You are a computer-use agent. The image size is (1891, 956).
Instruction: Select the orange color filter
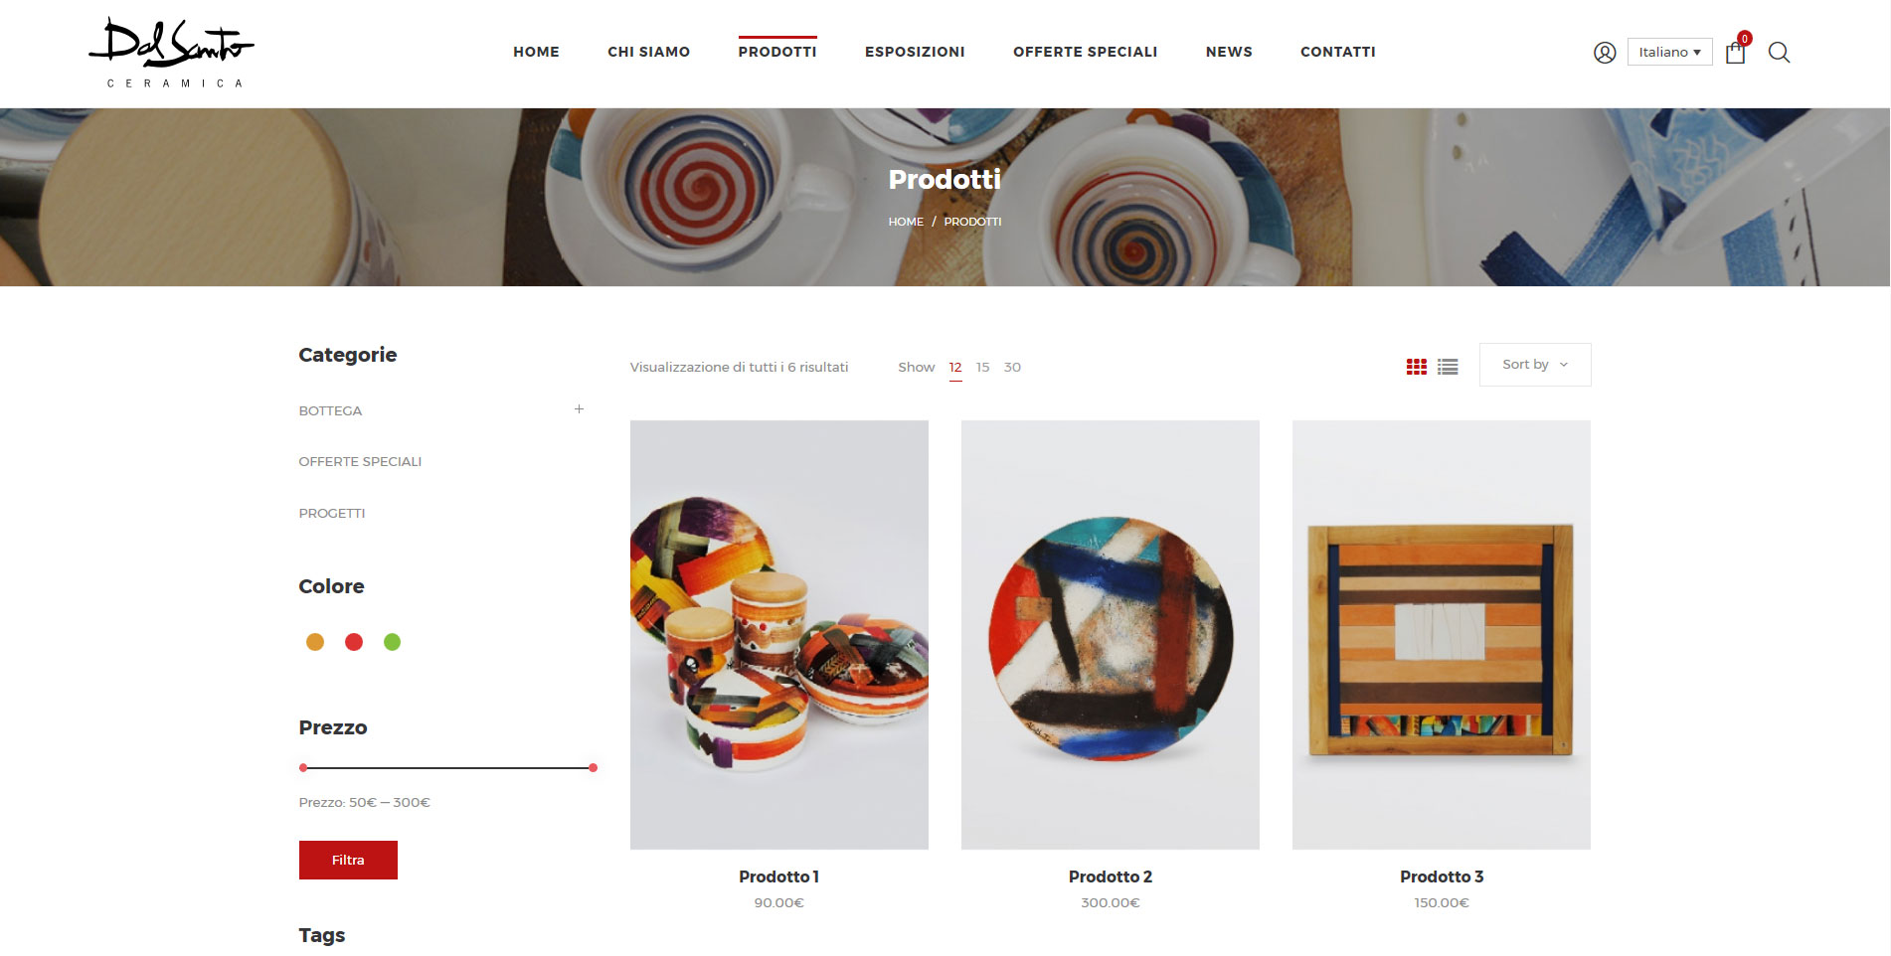coord(315,642)
